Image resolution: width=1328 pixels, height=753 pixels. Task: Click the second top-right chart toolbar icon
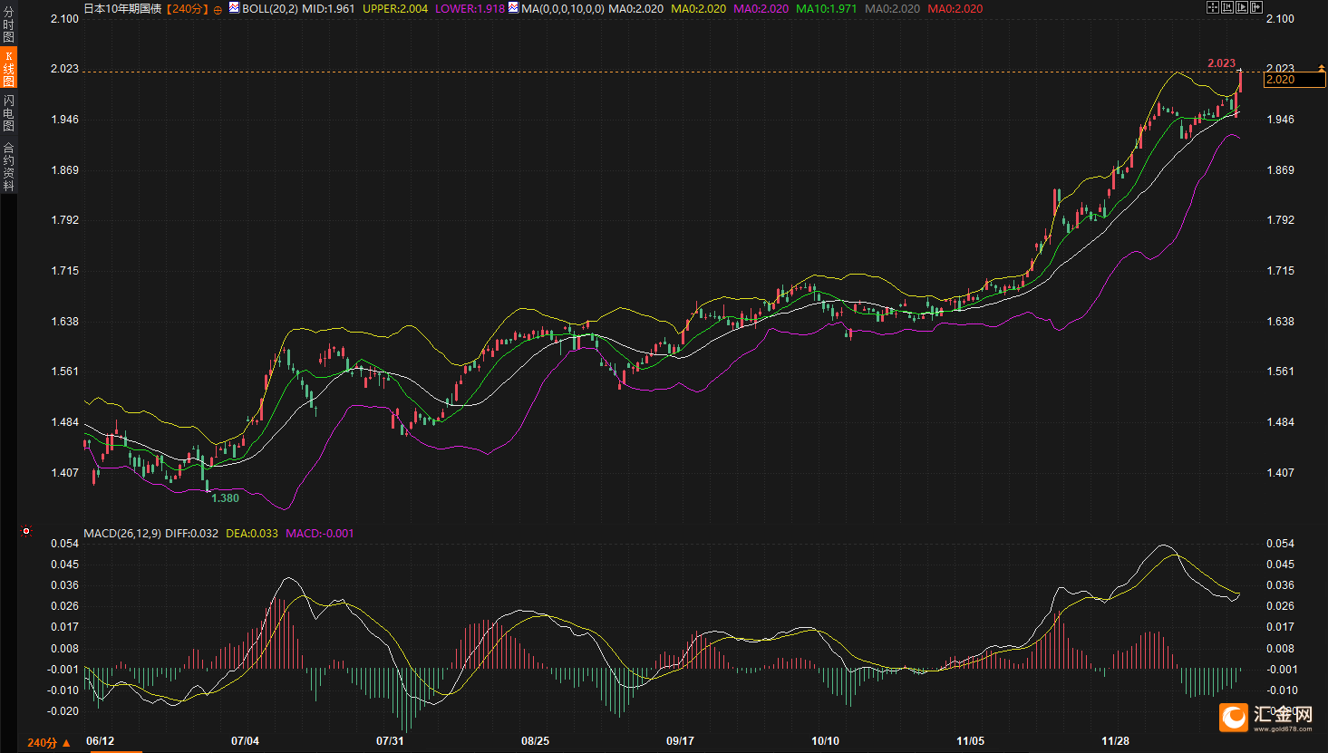pos(1226,7)
